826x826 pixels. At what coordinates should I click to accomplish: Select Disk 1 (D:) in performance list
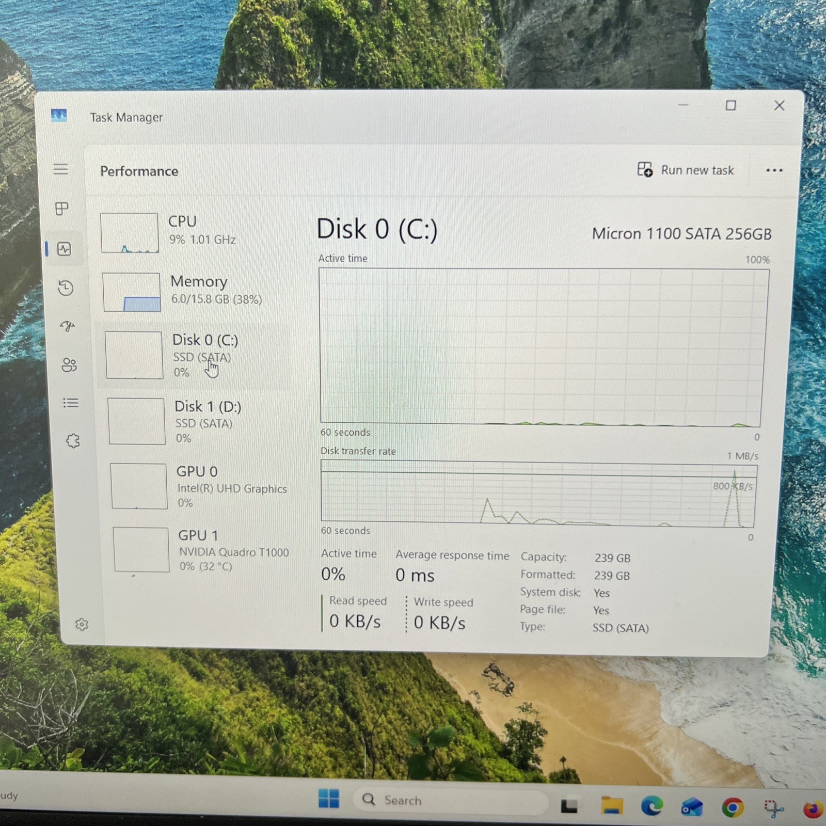(x=199, y=421)
